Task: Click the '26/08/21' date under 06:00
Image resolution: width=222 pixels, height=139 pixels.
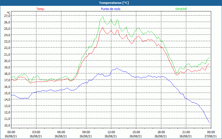Action: point(61,136)
